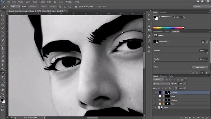Show the white layer
The width and height of the screenshot is (211, 119).
coord(155,96)
